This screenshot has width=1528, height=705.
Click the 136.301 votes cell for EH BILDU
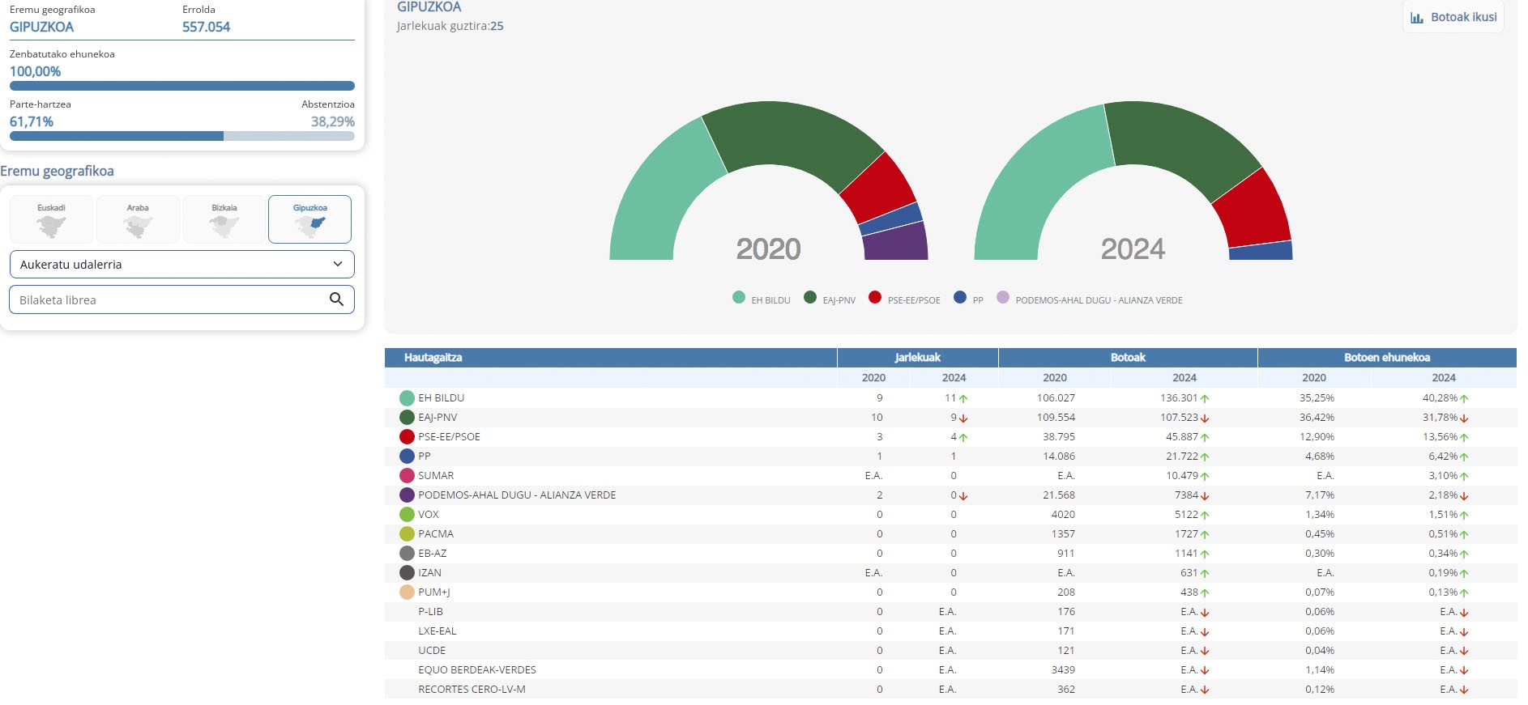(1179, 398)
